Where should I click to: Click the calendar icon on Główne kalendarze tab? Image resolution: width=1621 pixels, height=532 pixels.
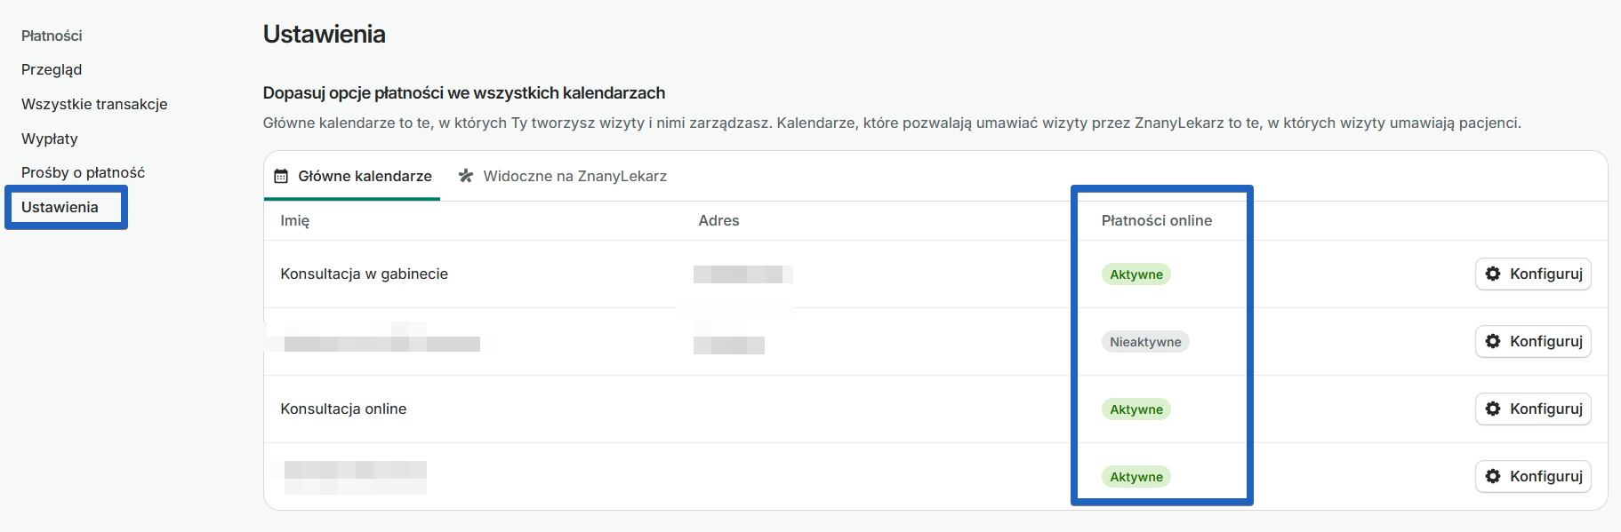[281, 176]
